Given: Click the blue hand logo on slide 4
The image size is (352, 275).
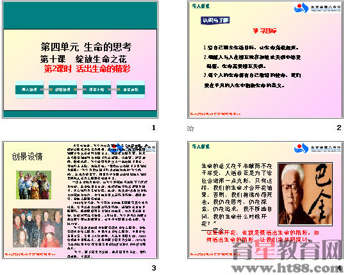Looking at the screenshot, I should [301, 148].
